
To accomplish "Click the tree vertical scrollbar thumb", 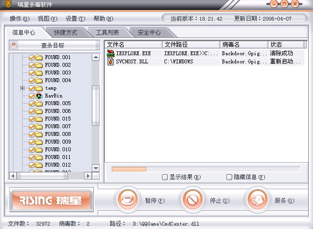I will [96, 106].
